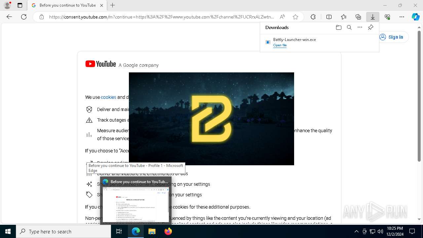Refresh the page with reload icon
This screenshot has width=423, height=238.
24,17
